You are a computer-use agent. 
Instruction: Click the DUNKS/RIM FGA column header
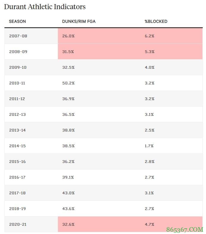79,21
